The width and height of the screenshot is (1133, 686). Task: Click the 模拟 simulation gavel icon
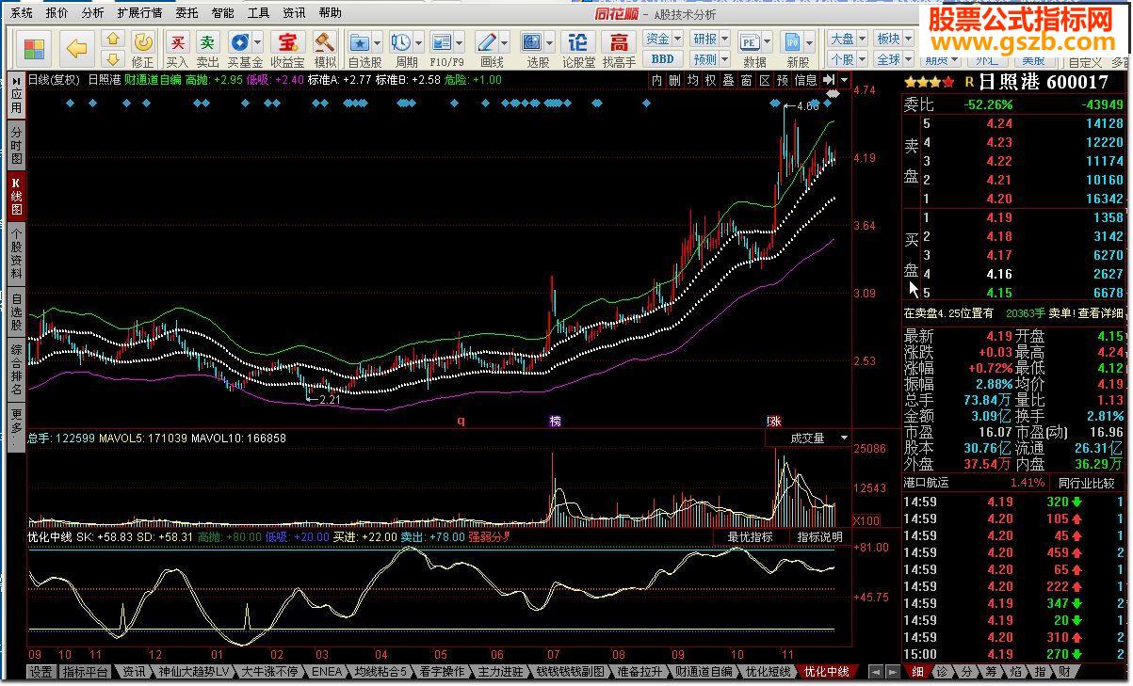[x=325, y=49]
